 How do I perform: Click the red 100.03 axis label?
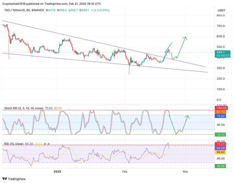point(221,108)
